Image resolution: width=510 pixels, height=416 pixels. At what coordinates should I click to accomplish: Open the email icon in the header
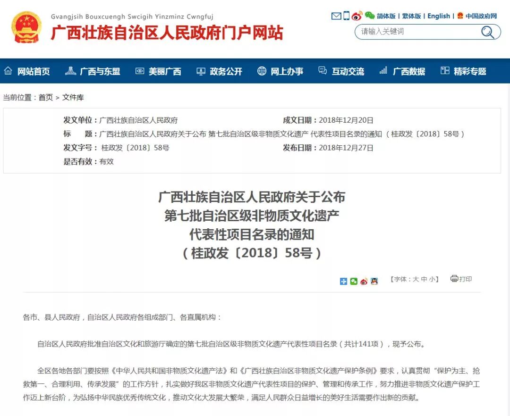coord(336,16)
